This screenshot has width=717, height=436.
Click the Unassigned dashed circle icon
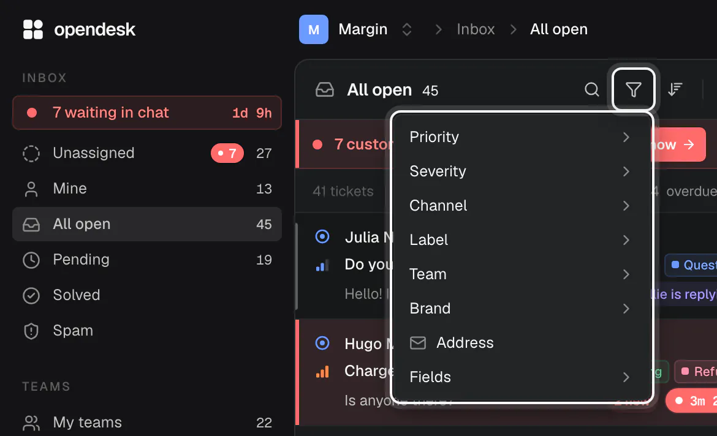tap(31, 153)
